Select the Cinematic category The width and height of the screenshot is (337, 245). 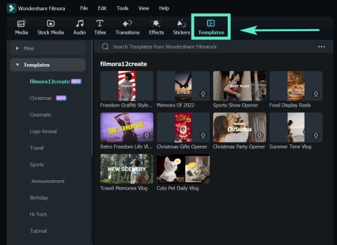(40, 115)
